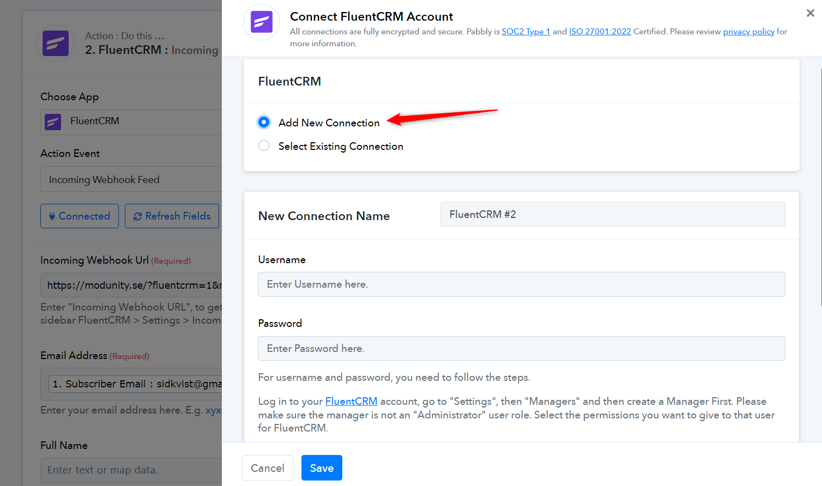This screenshot has height=486, width=822.
Task: Click the Cancel button
Action: tap(268, 468)
